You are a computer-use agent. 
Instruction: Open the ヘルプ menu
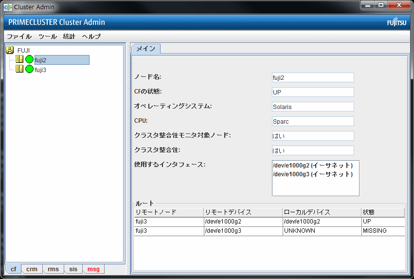(x=91, y=37)
